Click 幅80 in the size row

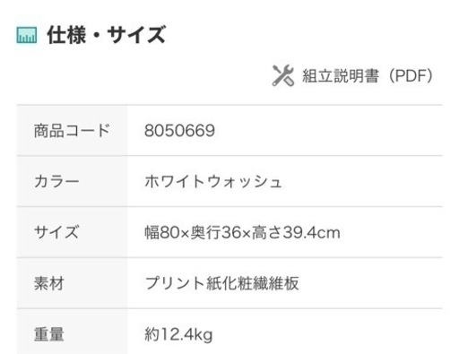(162, 232)
